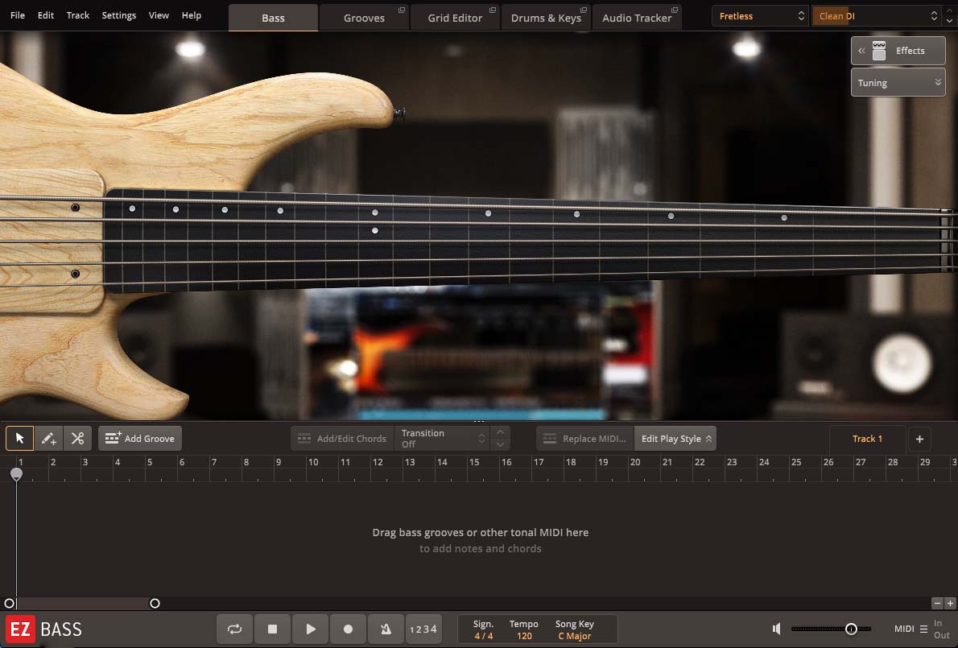The image size is (958, 648).
Task: Select the pencil note-drawing tool
Action: coord(48,438)
